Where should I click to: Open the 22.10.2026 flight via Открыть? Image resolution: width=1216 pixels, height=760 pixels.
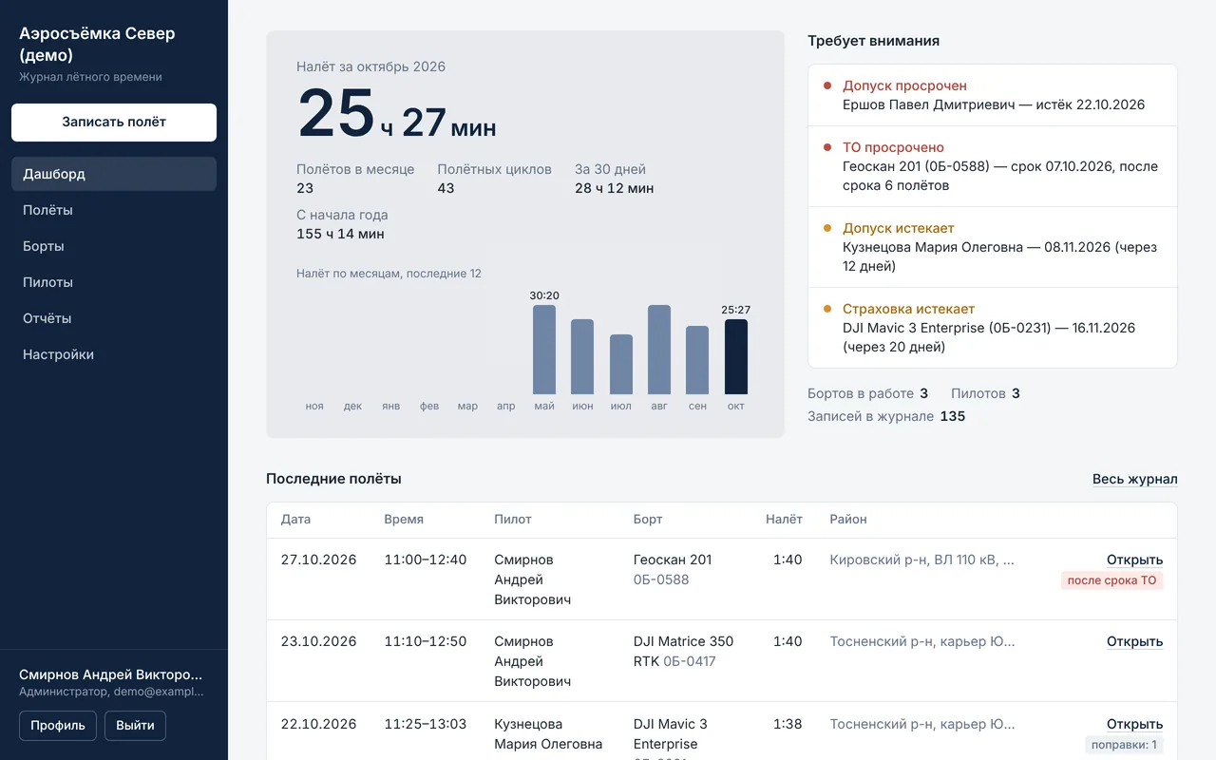(x=1134, y=724)
